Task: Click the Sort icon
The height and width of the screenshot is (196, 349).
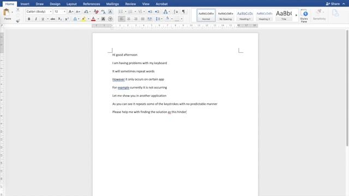Action: [176, 11]
